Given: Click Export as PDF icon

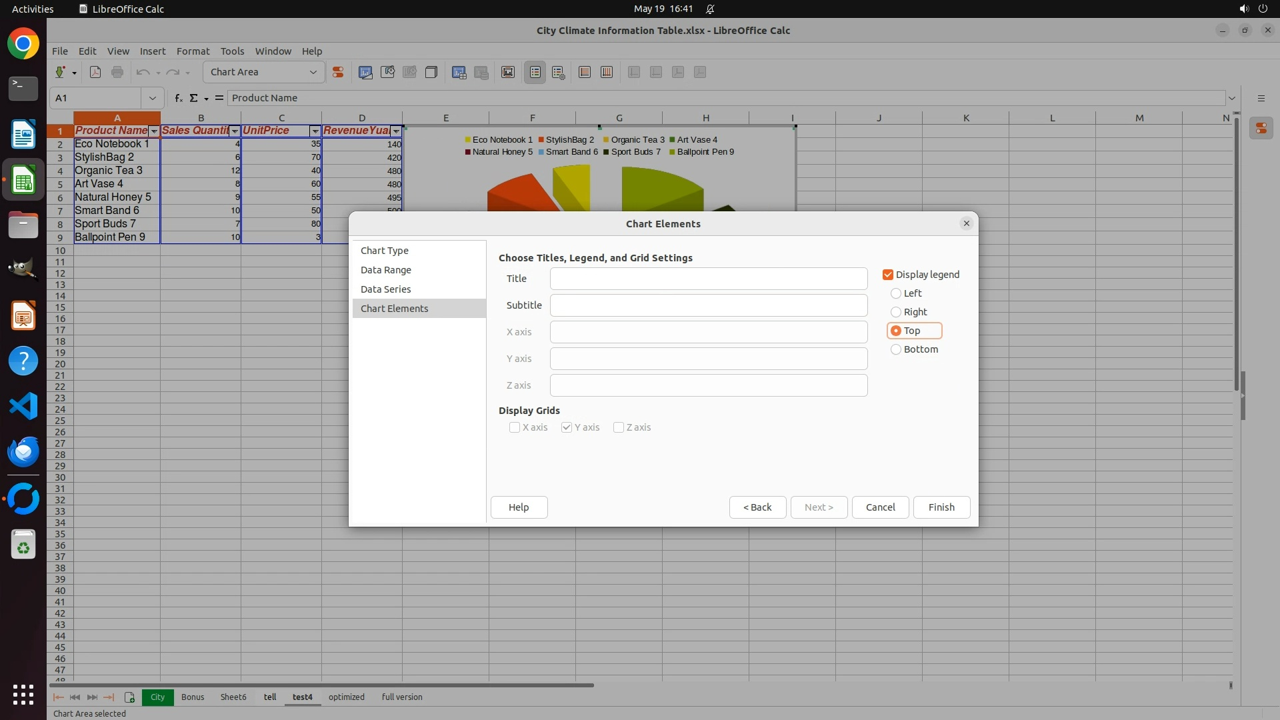Looking at the screenshot, I should pos(95,72).
